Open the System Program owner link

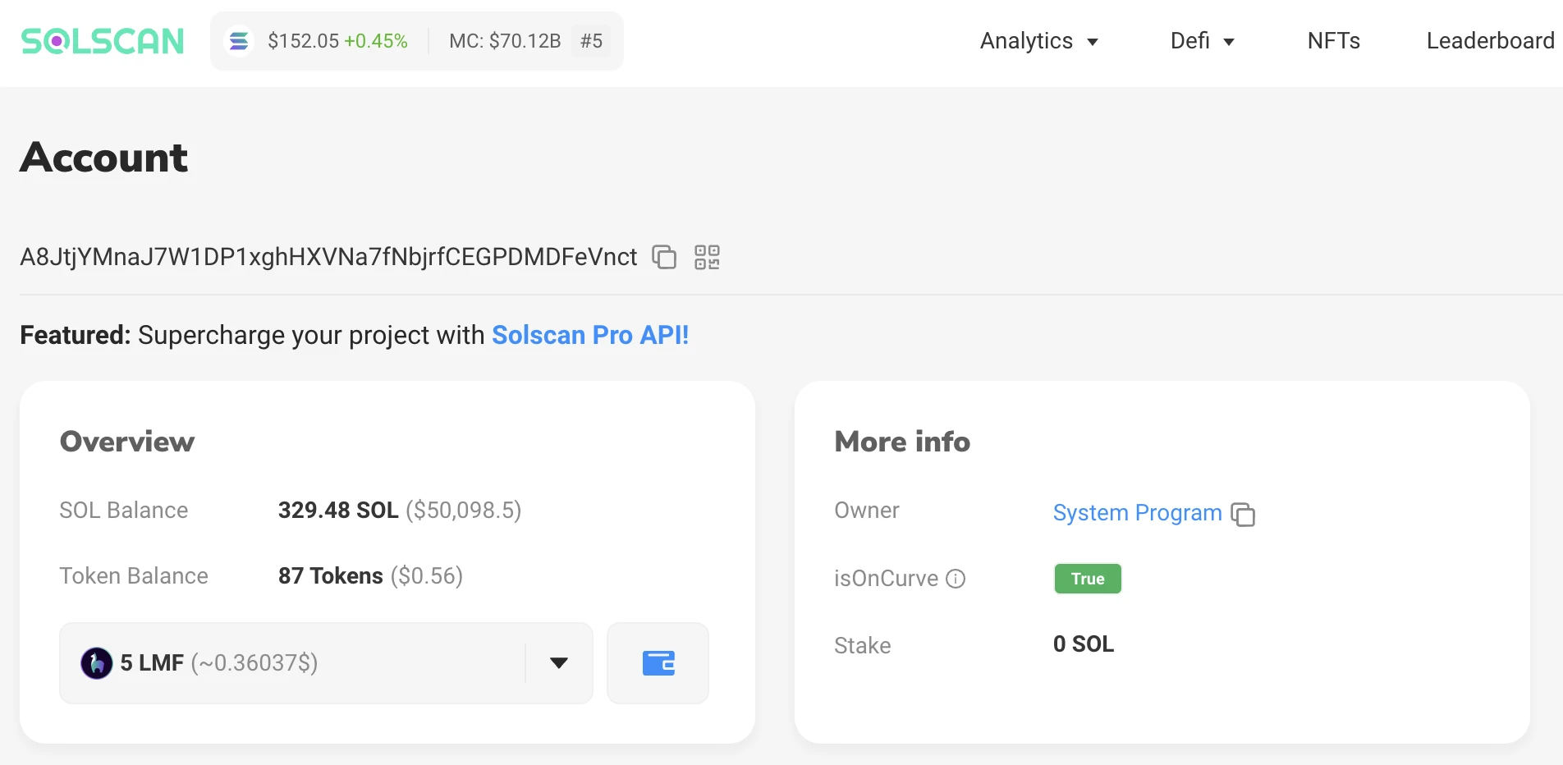[1137, 513]
